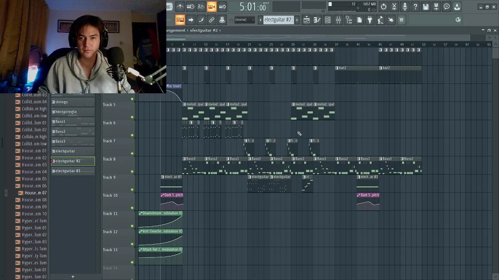The height and width of the screenshot is (280, 499).
Task: Expand arrow after electguitar #2 breadcrumb
Action: (220, 30)
